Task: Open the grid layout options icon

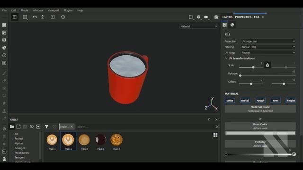Action: click(25, 17)
